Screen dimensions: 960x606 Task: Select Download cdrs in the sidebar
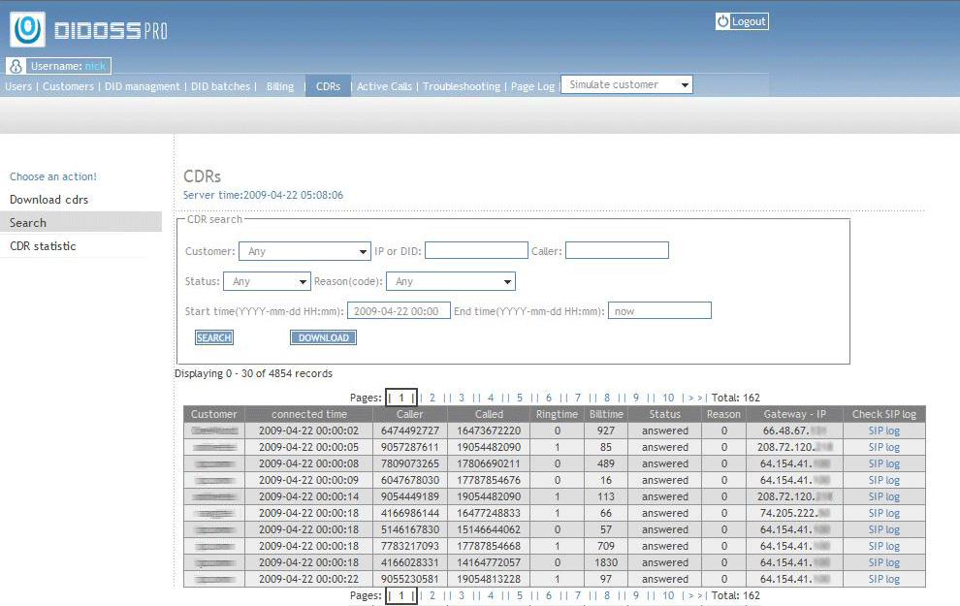(x=48, y=200)
